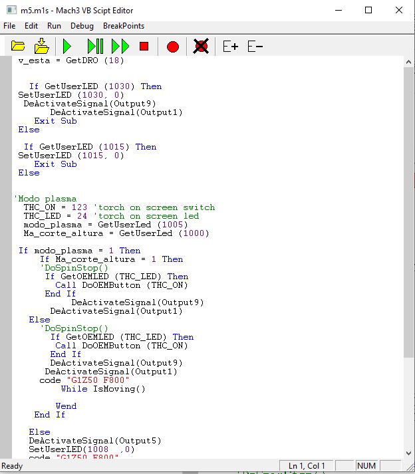Click the scrollbar up arrow
This screenshot has height=474, width=415.
tap(409, 62)
